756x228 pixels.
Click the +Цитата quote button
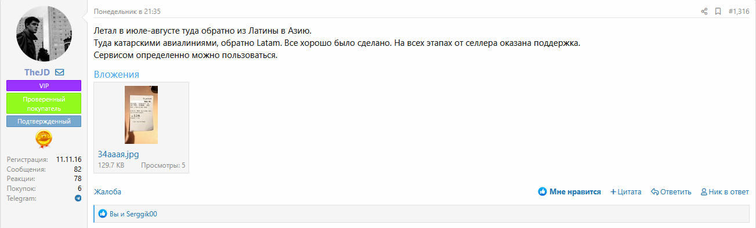click(x=626, y=192)
